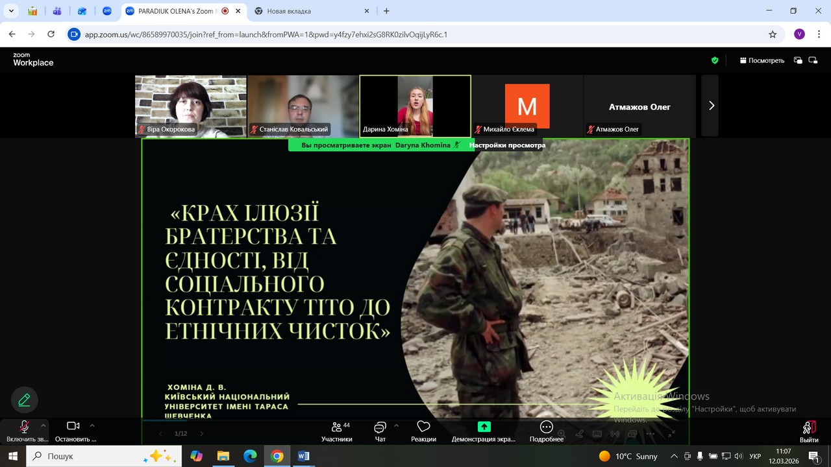This screenshot has width=831, height=467.
Task: Open the Reactions heart icon
Action: click(423, 427)
